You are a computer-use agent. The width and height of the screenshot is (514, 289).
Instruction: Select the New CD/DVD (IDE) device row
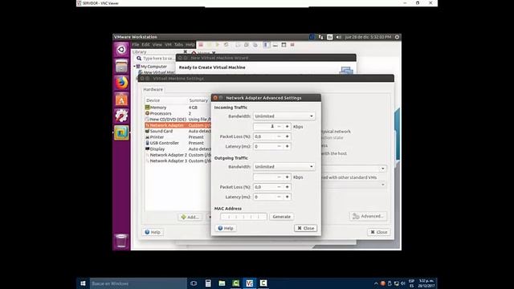178,120
